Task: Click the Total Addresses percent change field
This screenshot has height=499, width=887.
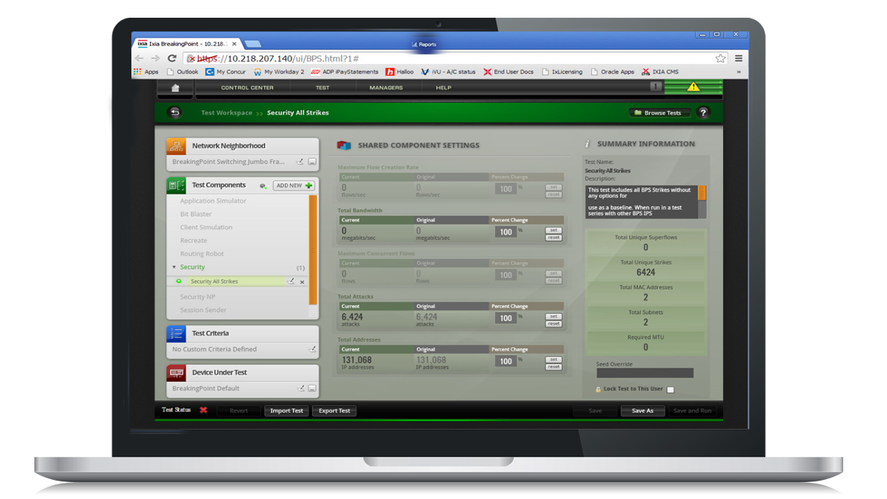Action: coord(506,361)
